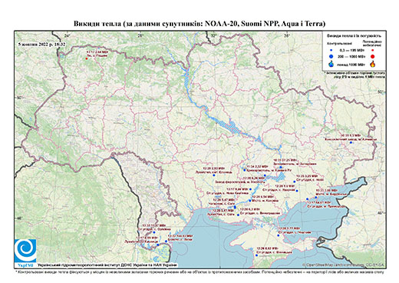Click blue marker under the 13:32 13,37 MW label
The image size is (399, 283).
(154, 232)
